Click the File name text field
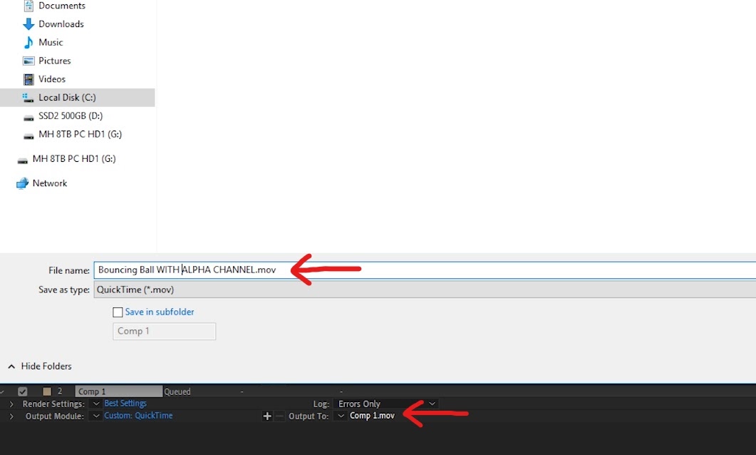The image size is (756, 455). pyautogui.click(x=425, y=270)
